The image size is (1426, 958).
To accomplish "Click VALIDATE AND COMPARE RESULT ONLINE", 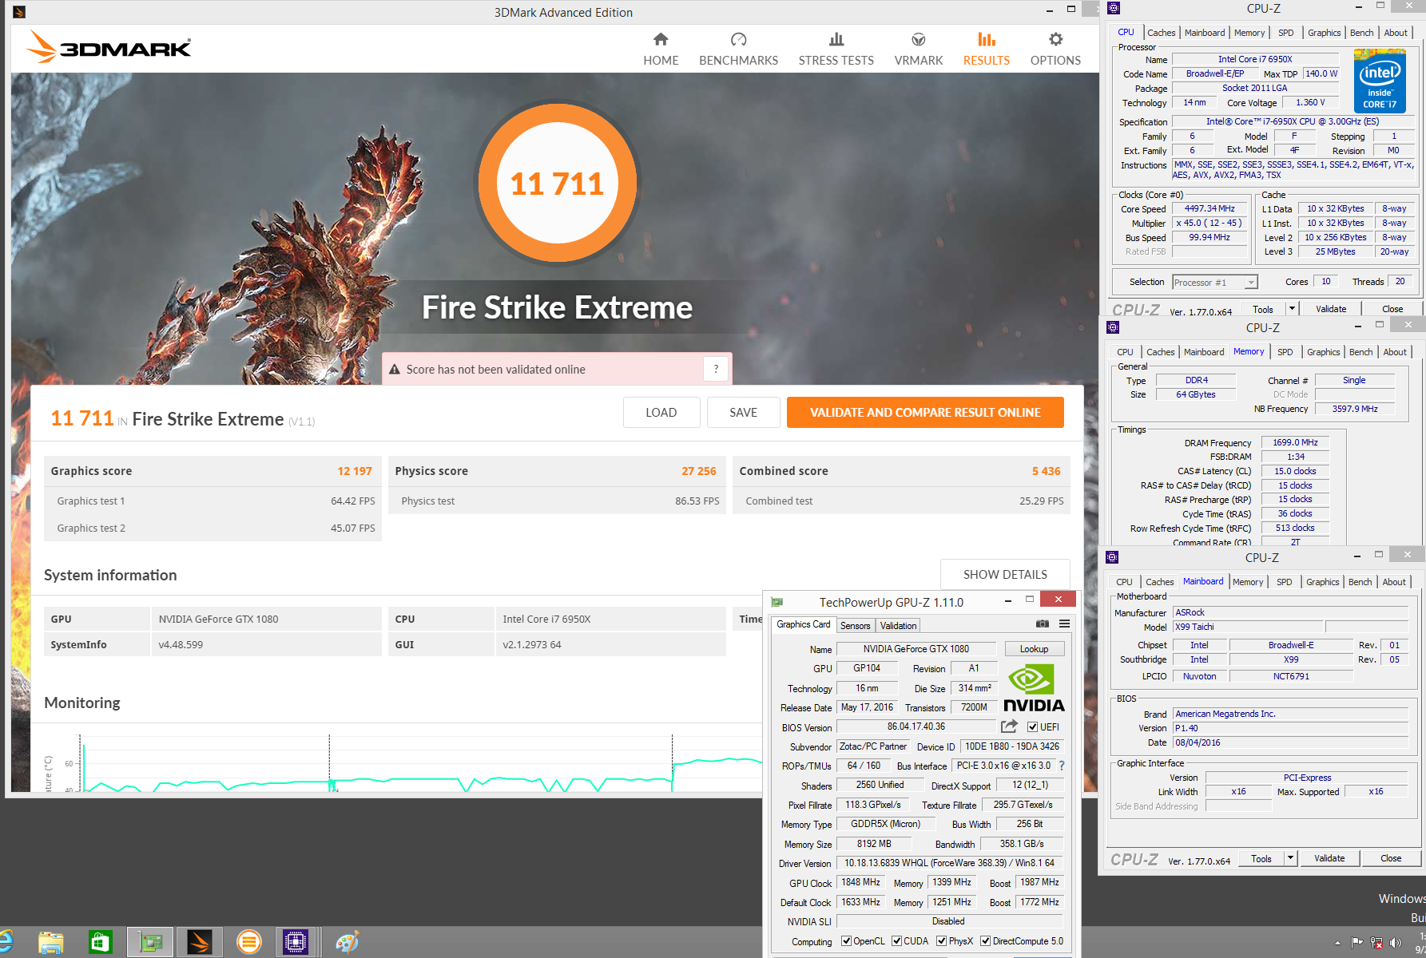I will 925,412.
